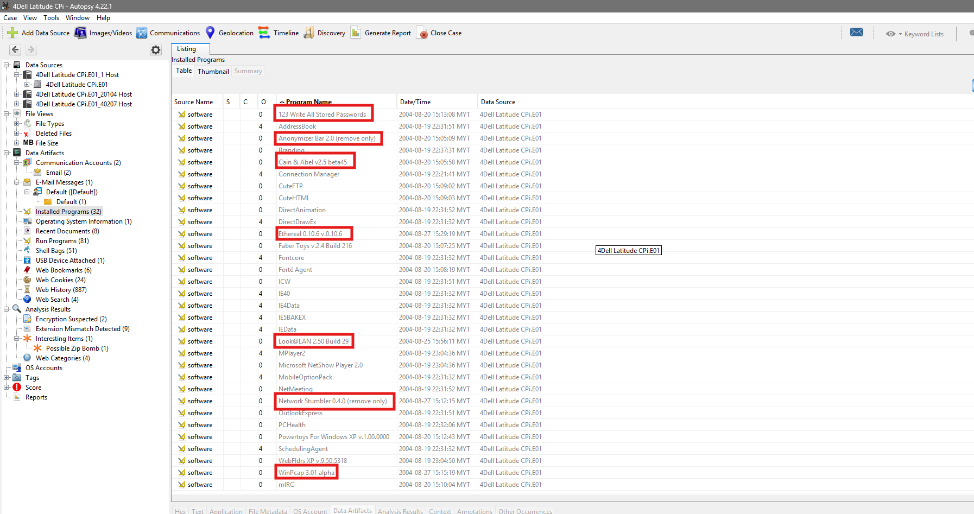Launch the Discovery icon
This screenshot has width=974, height=514.
[309, 33]
